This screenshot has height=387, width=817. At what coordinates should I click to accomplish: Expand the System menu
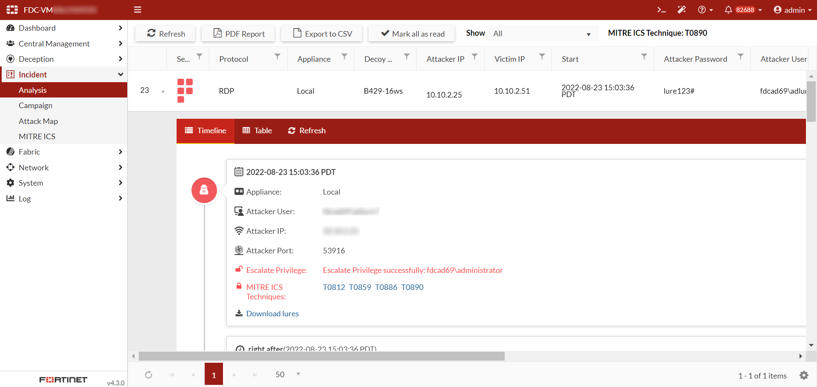(64, 183)
